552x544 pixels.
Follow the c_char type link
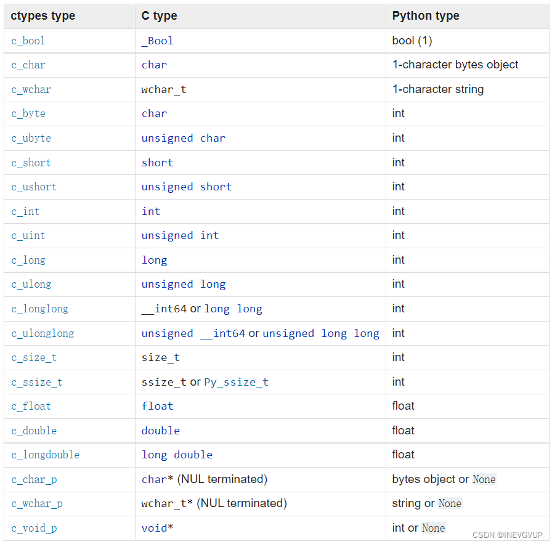pos(28,65)
